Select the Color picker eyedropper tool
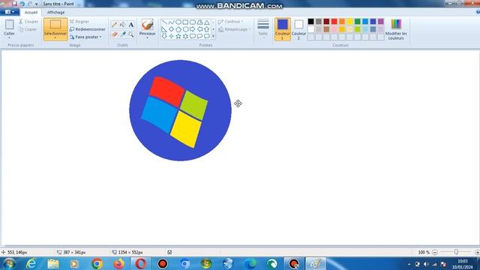This screenshot has height=270, width=480. tap(123, 34)
